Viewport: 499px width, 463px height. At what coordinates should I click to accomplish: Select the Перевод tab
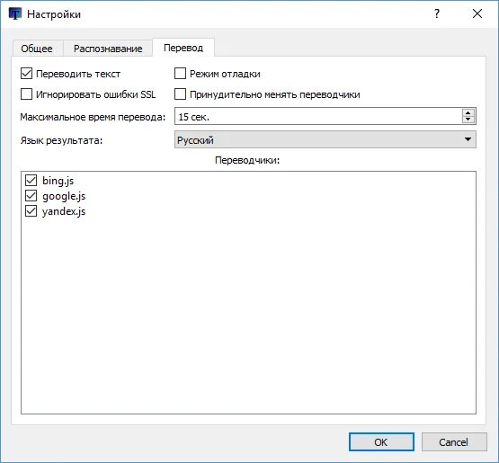tap(183, 48)
